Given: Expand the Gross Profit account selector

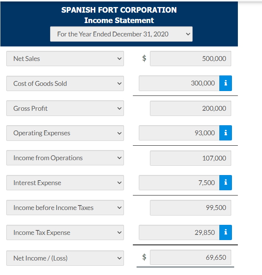Looking at the screenshot, I should pos(65,108).
